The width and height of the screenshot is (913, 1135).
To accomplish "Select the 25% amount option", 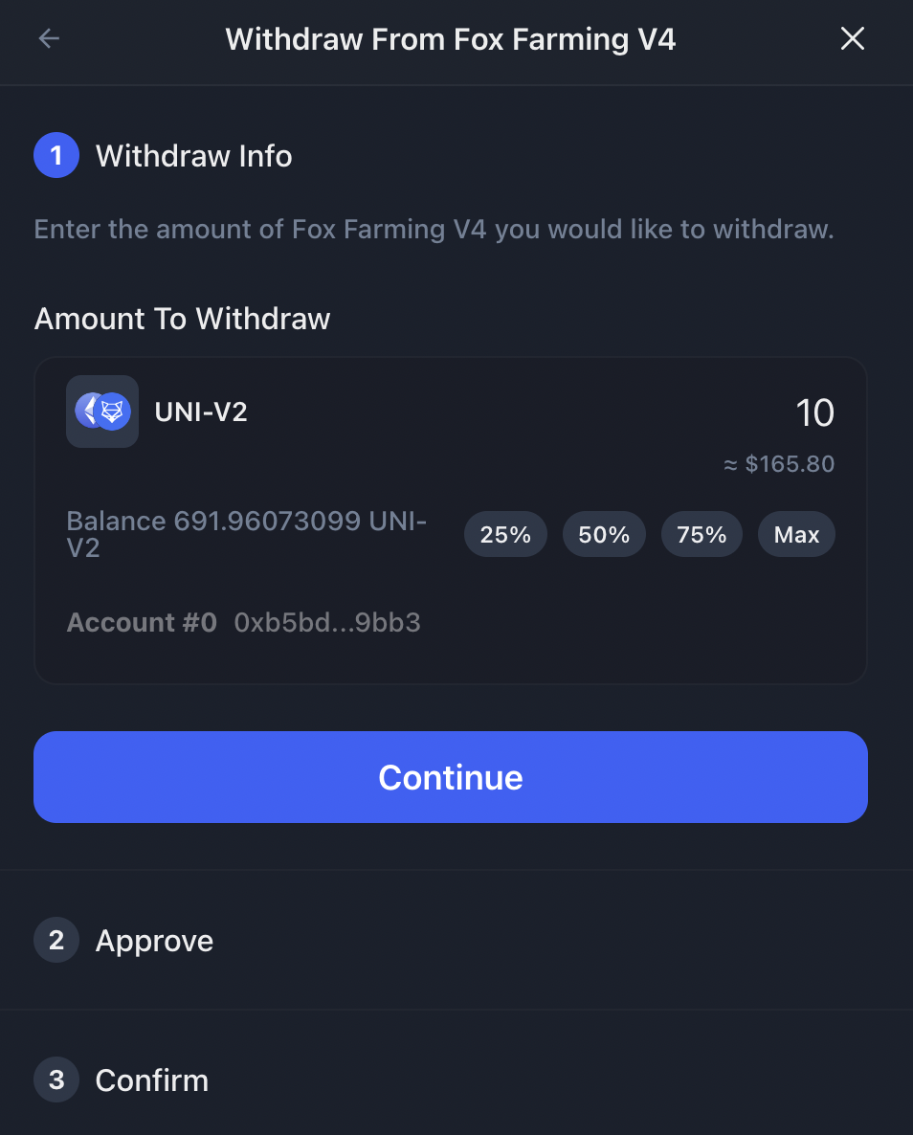I will tap(505, 534).
